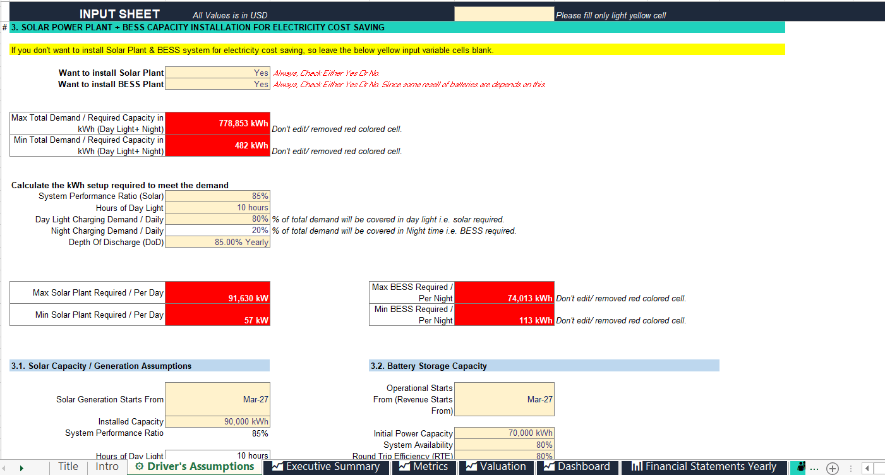Select the 778,853 kWh max demand cell

click(x=217, y=123)
